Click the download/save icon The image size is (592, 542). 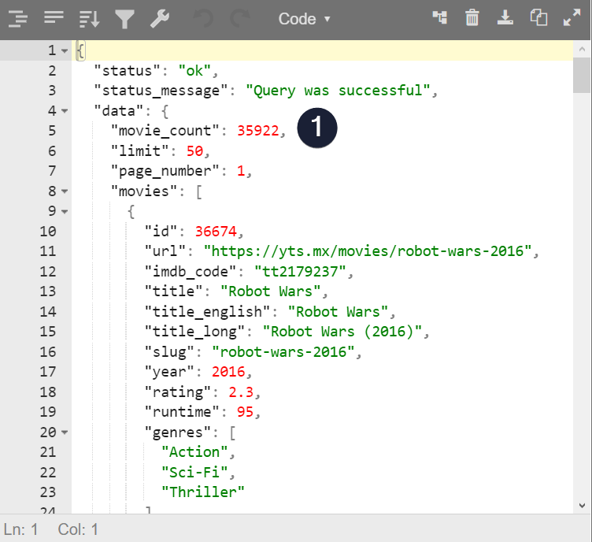coord(505,18)
